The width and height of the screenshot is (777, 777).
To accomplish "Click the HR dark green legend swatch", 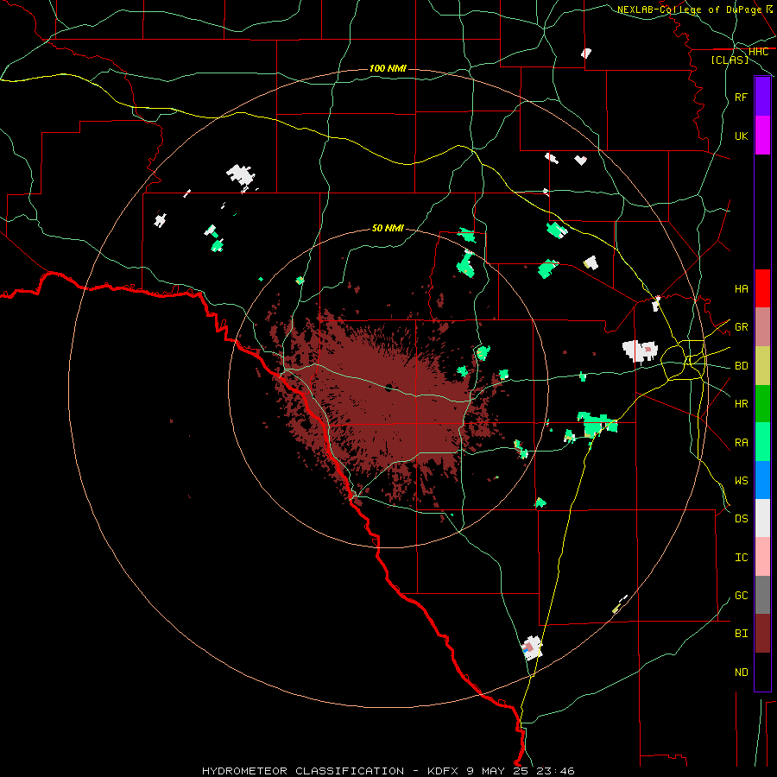I will pyautogui.click(x=762, y=403).
